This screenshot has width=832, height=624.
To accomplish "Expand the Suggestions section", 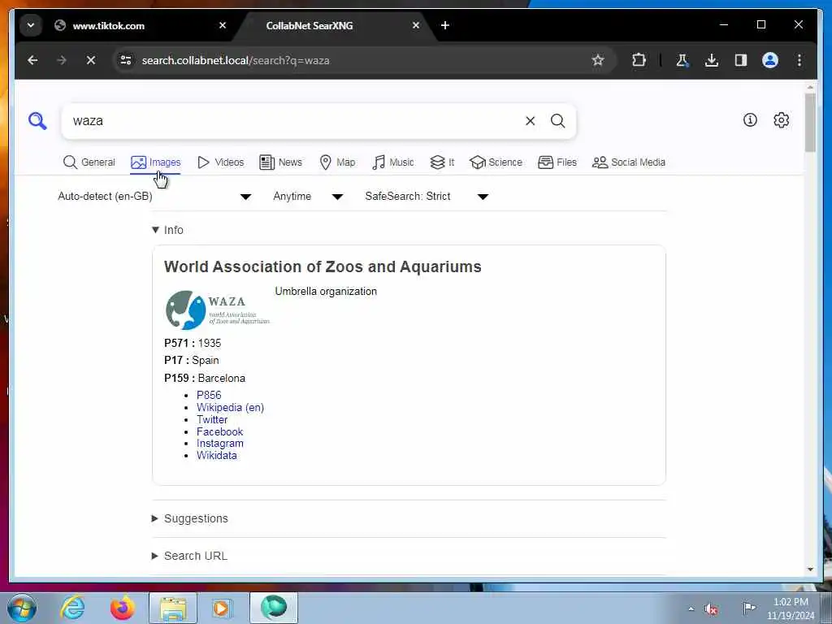I will [x=190, y=518].
